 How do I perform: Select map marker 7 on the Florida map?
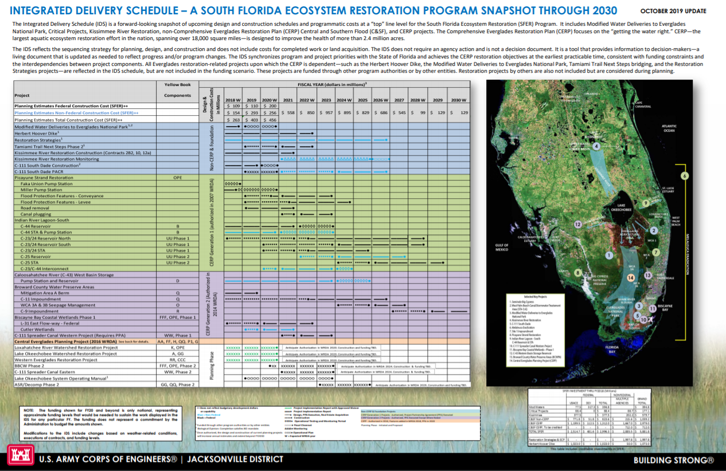(657, 252)
